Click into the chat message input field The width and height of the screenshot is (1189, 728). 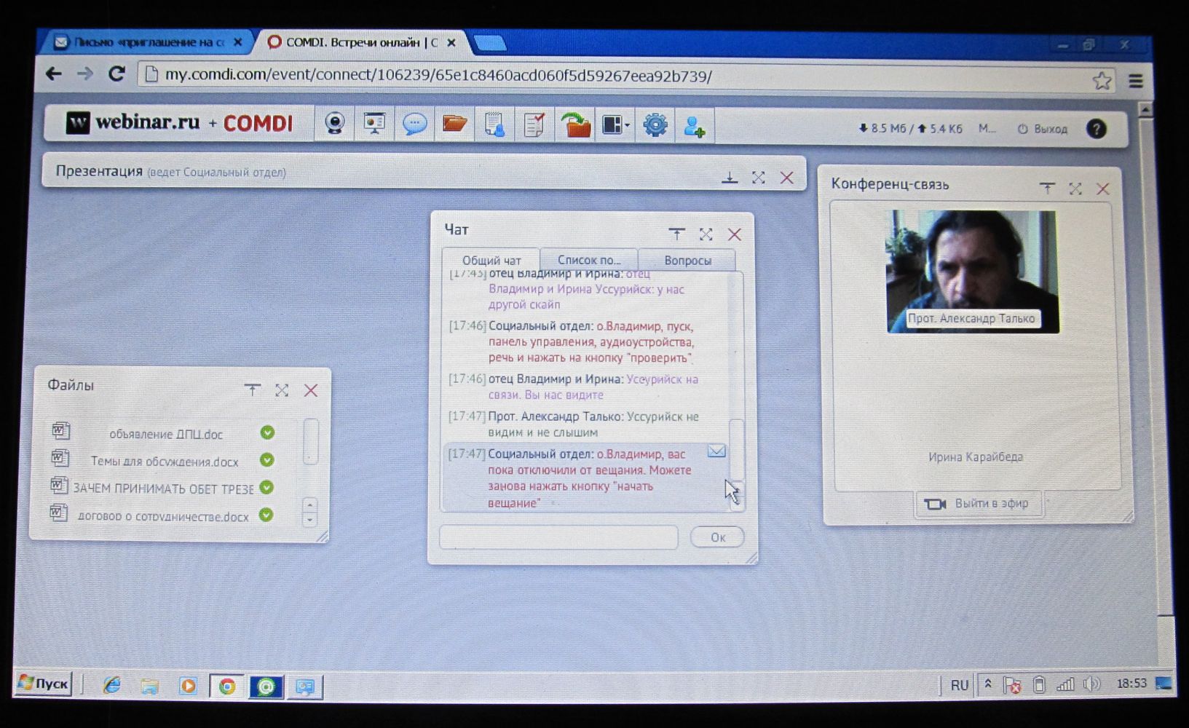(558, 537)
